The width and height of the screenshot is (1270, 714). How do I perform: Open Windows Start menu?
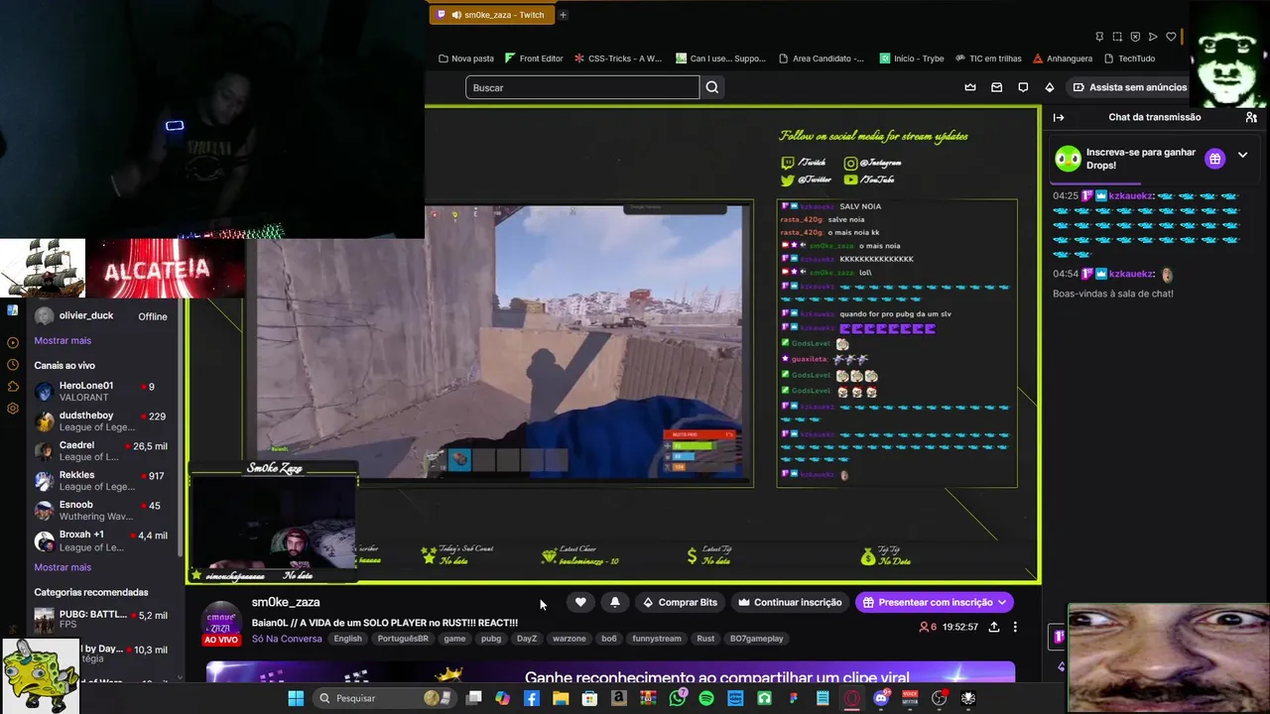pos(296,698)
